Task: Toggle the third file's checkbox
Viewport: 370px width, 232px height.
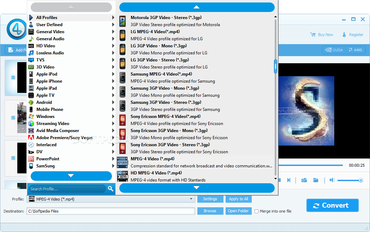Action: point(13,158)
